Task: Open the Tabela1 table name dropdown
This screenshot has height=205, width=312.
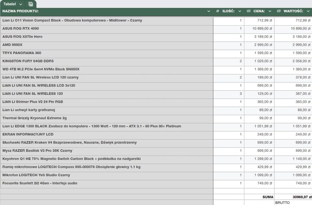Action: click(x=21, y=4)
